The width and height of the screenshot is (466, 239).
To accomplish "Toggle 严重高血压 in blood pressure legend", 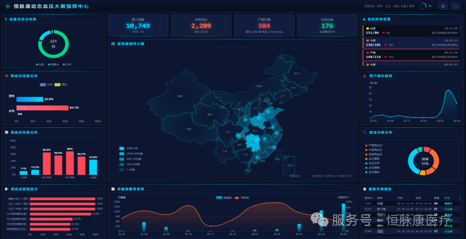I will tap(374, 145).
